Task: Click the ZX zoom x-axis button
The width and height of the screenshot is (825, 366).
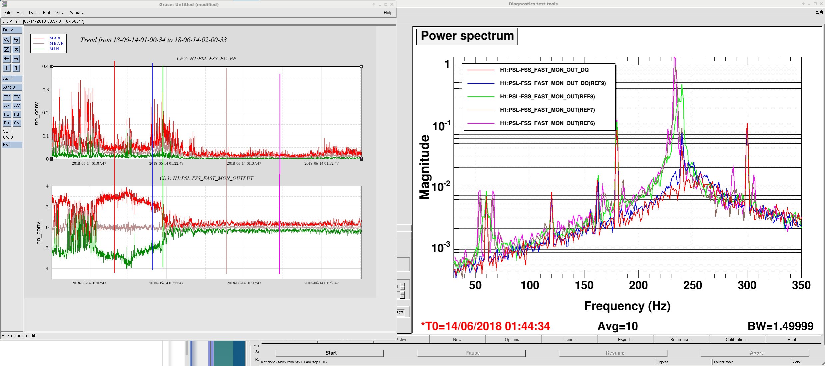Action: (7, 97)
